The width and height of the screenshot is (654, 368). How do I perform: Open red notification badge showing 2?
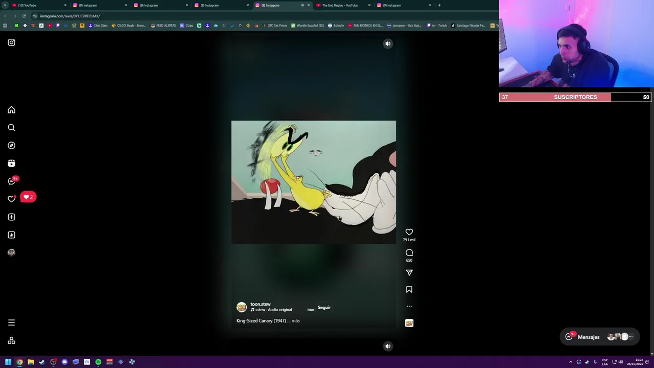point(28,197)
